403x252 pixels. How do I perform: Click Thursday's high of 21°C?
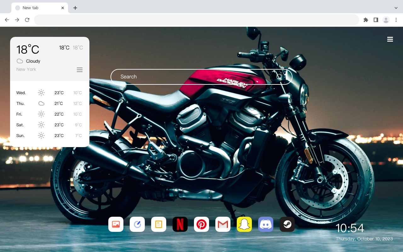click(59, 103)
